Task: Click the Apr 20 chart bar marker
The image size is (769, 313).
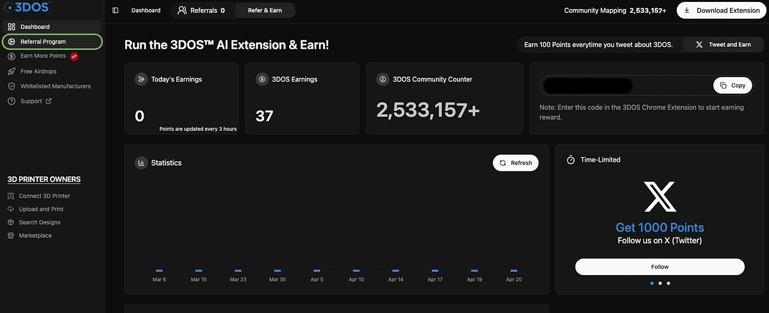Action: (x=514, y=271)
